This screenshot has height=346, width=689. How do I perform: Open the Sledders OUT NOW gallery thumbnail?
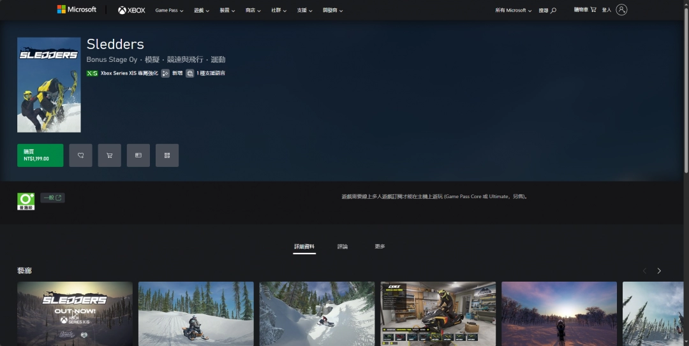pyautogui.click(x=75, y=314)
